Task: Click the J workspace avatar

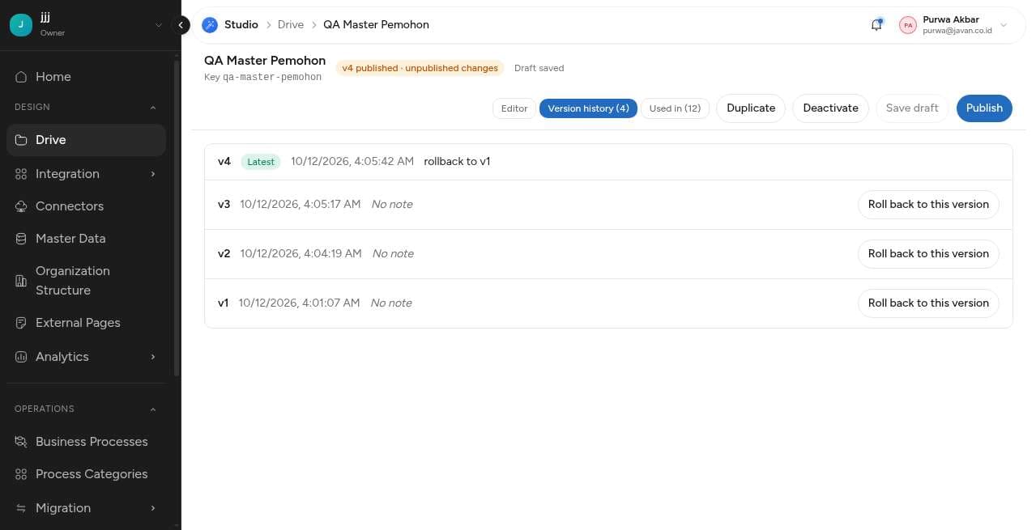Action: point(21,25)
